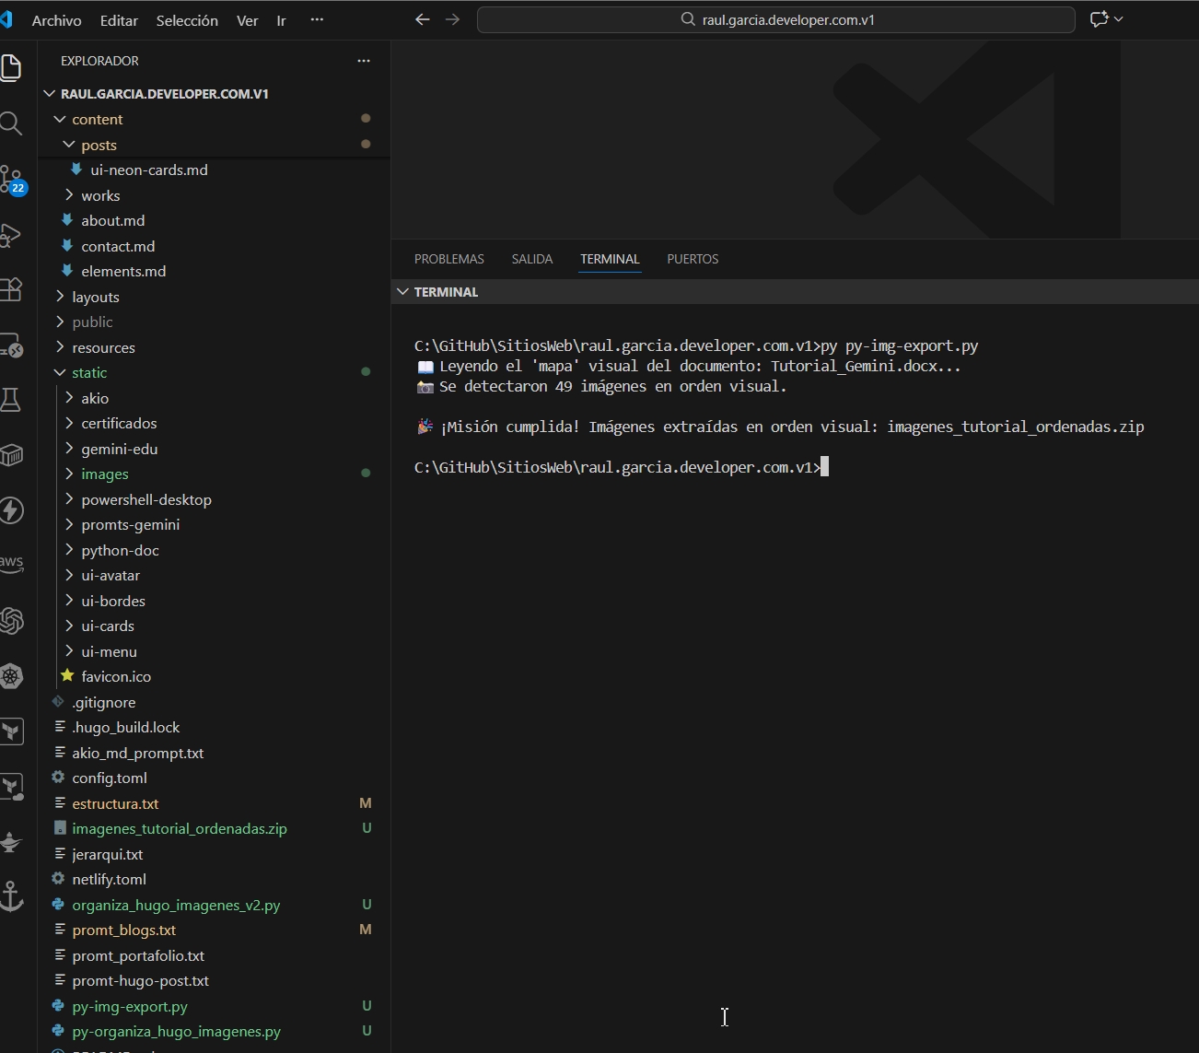The height and width of the screenshot is (1053, 1199).
Task: Select the SALIDA tab
Action: (531, 259)
